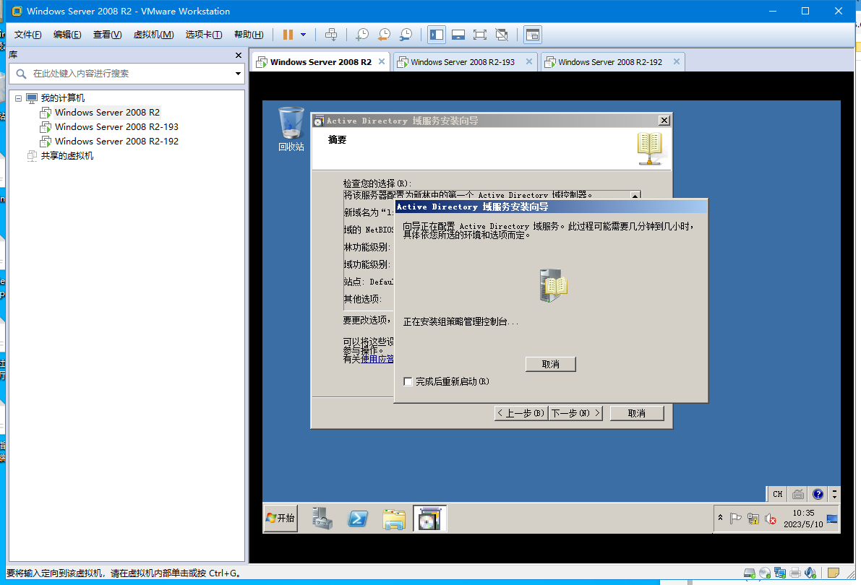This screenshot has height=585, width=861.
Task: Switch to Unity mode icon
Action: (x=502, y=35)
